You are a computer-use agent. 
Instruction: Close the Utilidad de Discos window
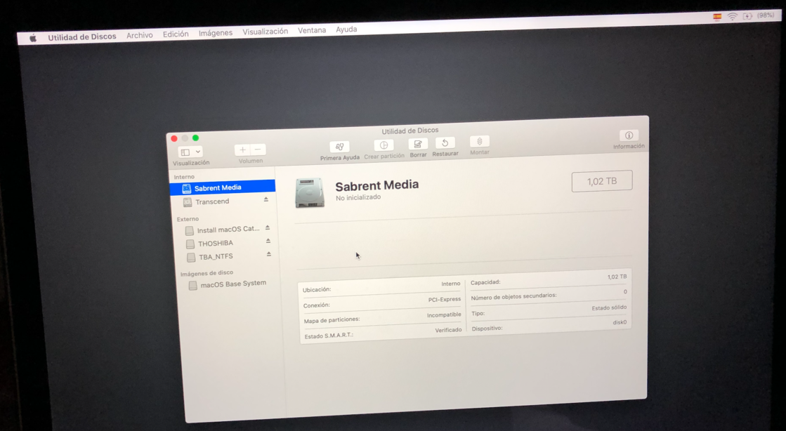(x=174, y=139)
